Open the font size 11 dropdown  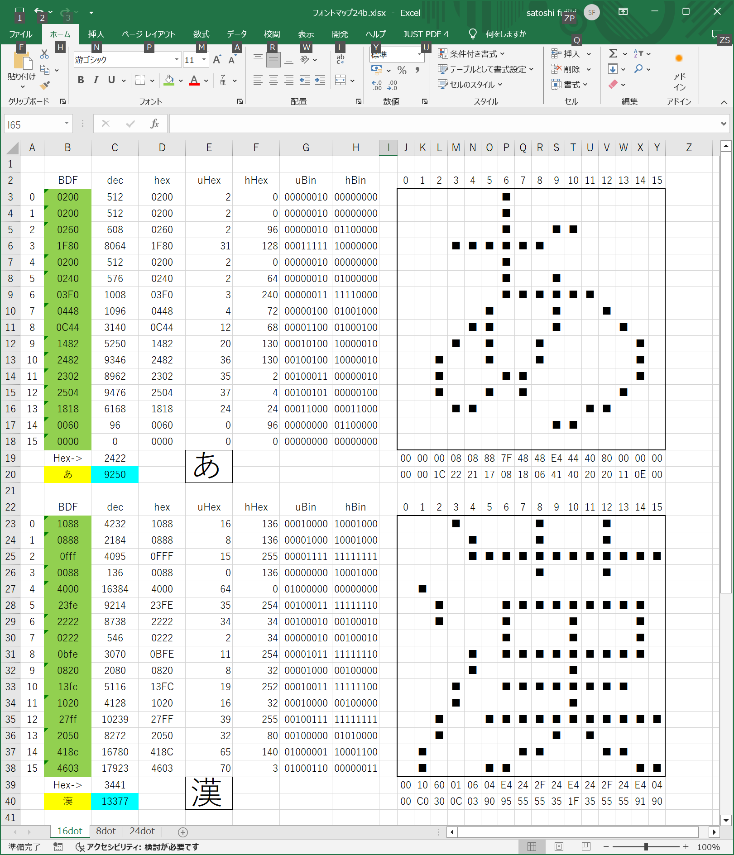click(204, 60)
